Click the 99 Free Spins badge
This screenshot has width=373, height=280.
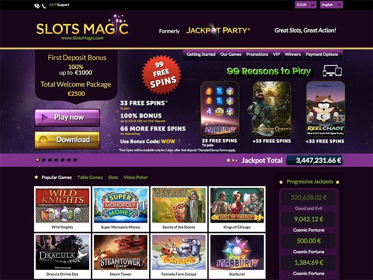pyautogui.click(x=161, y=75)
